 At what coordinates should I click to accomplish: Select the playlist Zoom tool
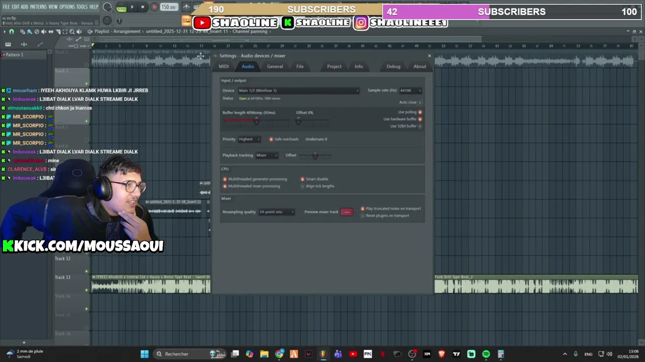pos(72,32)
